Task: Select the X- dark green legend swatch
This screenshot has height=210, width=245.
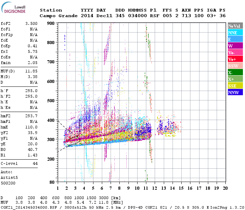Action: [x=235, y=72]
